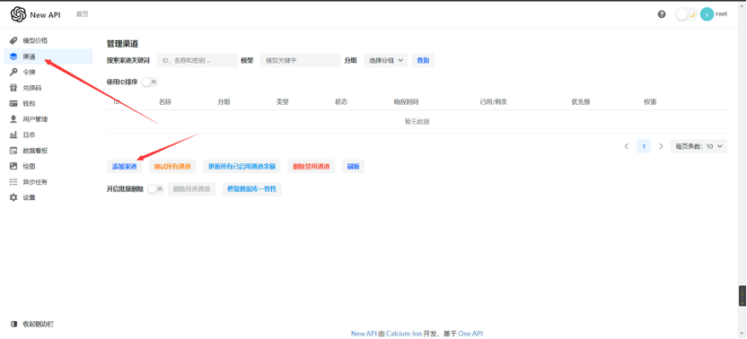The image size is (747, 339).
Task: Open 每页条数 page size dropdown
Action: tap(699, 146)
